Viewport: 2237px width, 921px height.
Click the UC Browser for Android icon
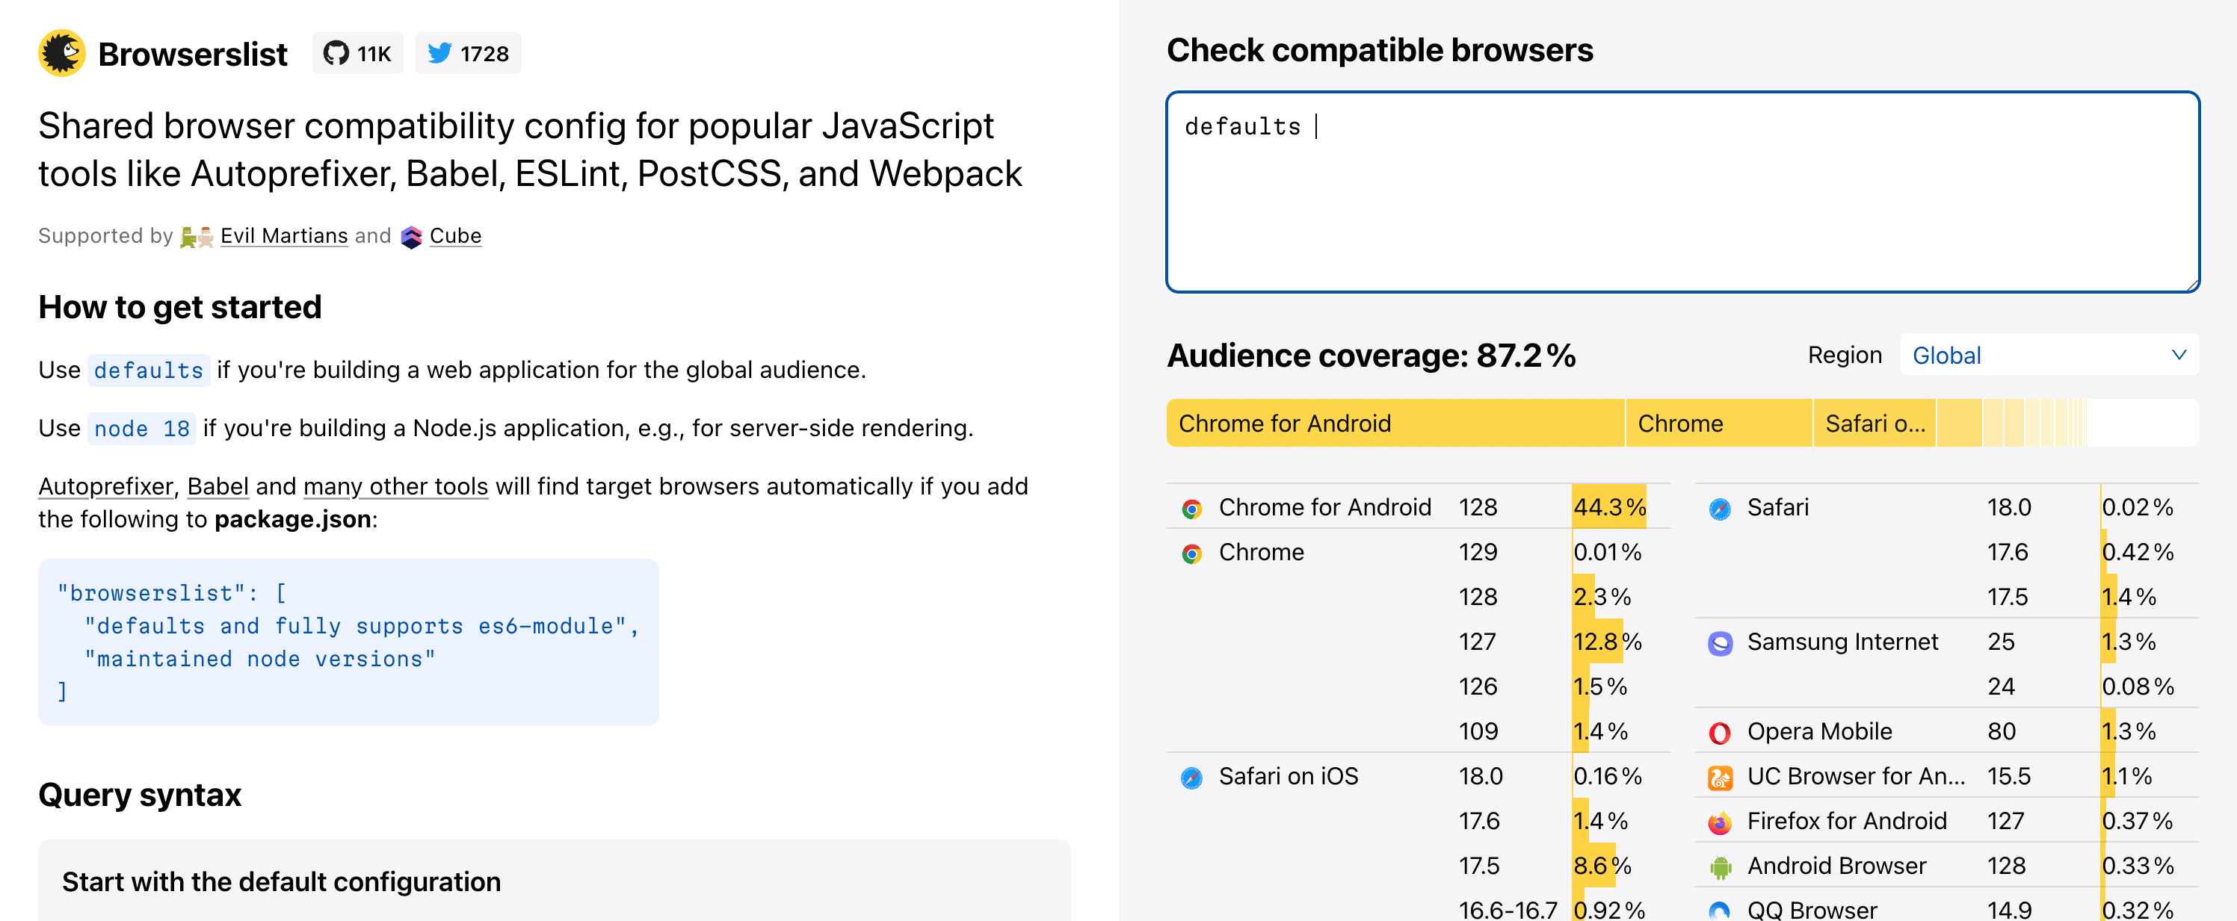[x=1721, y=776]
